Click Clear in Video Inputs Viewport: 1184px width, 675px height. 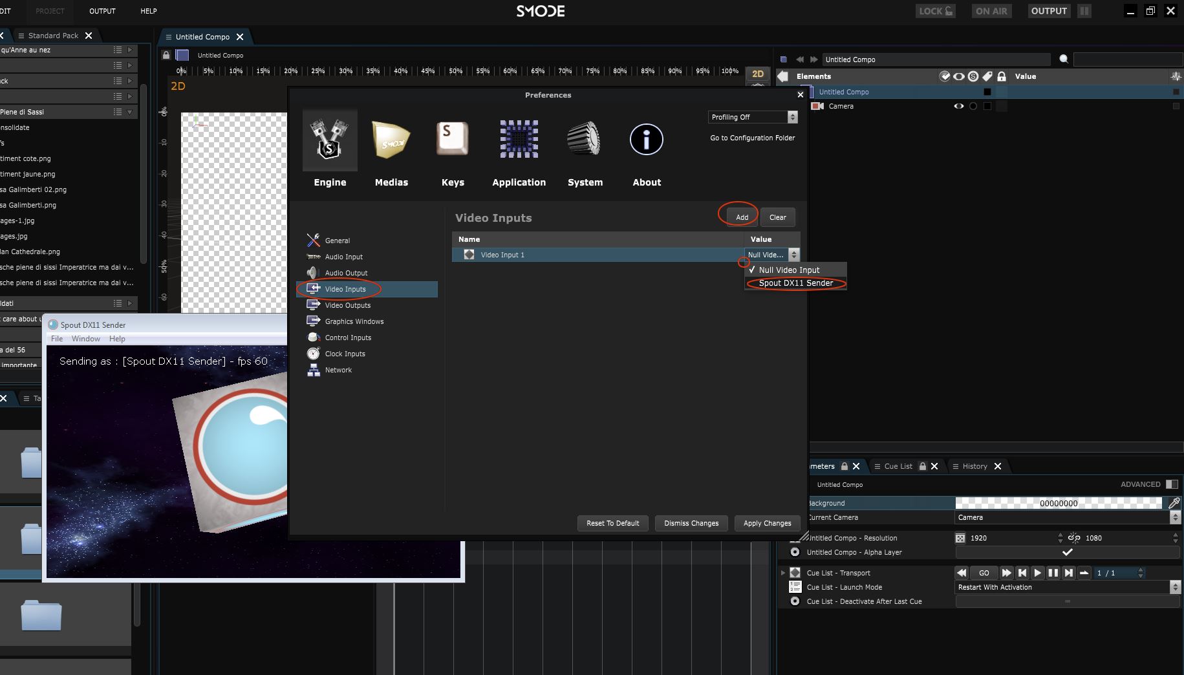777,217
